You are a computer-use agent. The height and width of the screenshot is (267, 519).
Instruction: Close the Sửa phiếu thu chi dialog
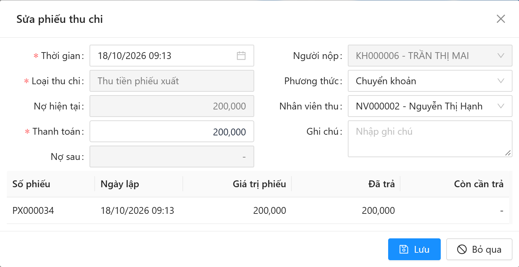point(501,19)
